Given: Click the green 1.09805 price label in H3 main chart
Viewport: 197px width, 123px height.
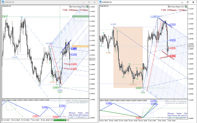Looking at the screenshot, I should (139, 88).
